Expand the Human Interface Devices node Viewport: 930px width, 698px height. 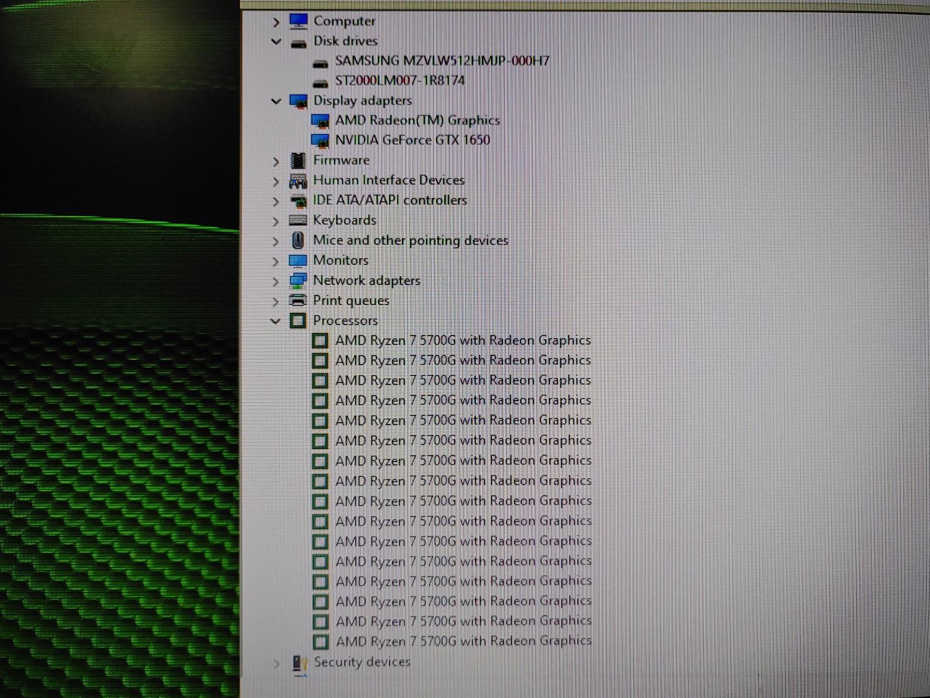pos(276,182)
